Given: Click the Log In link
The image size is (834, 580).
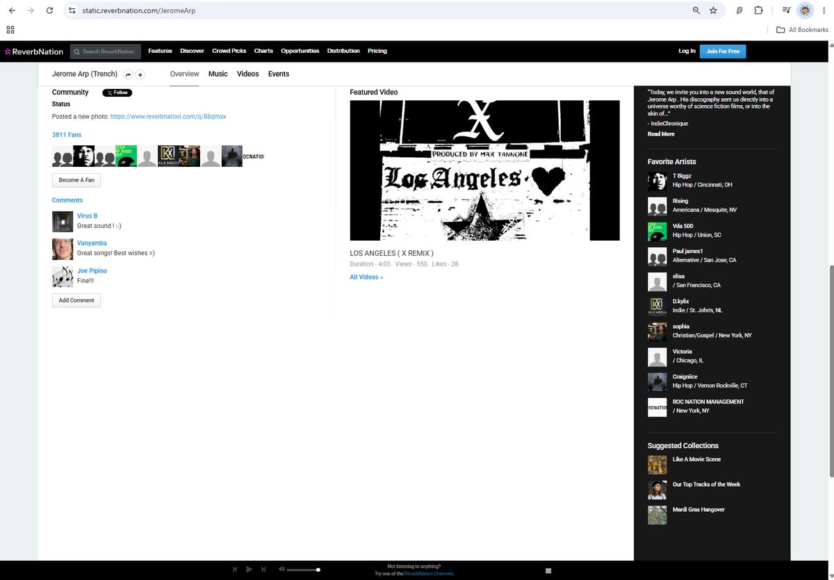Looking at the screenshot, I should [687, 51].
